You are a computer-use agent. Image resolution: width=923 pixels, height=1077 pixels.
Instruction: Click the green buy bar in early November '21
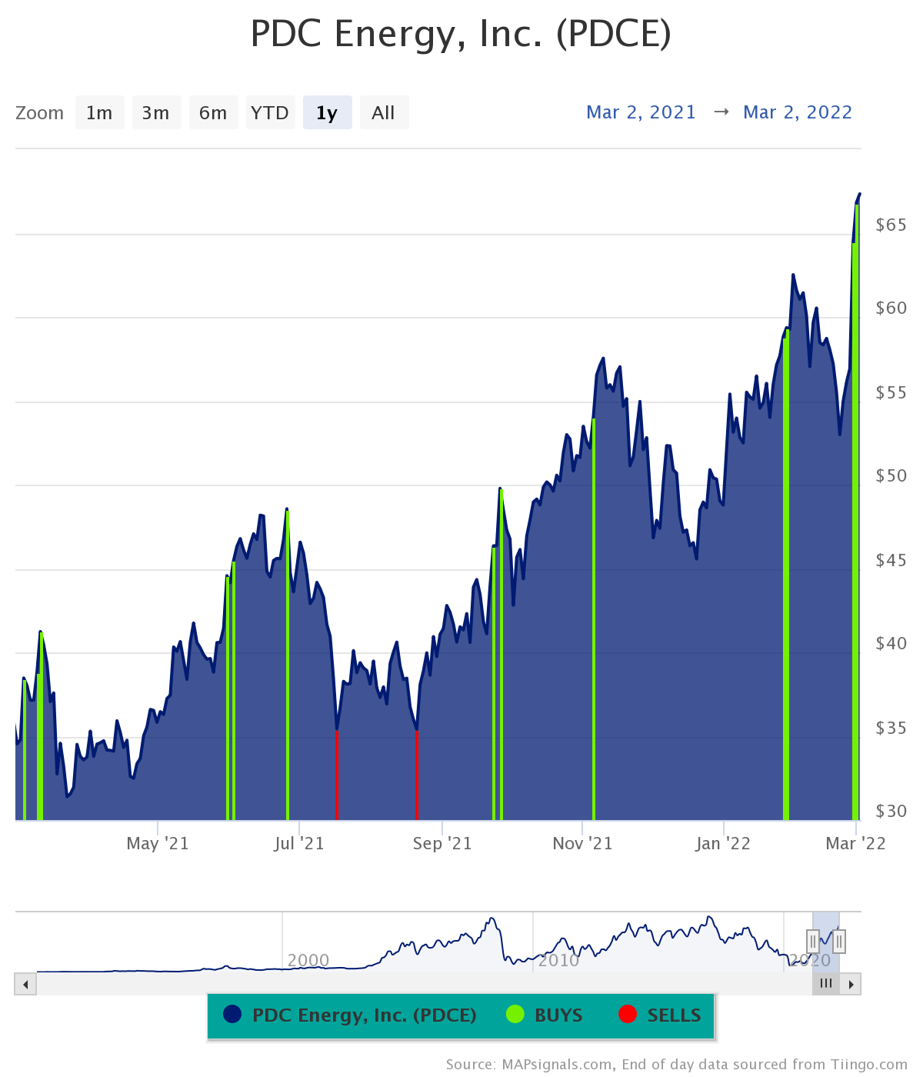594,619
